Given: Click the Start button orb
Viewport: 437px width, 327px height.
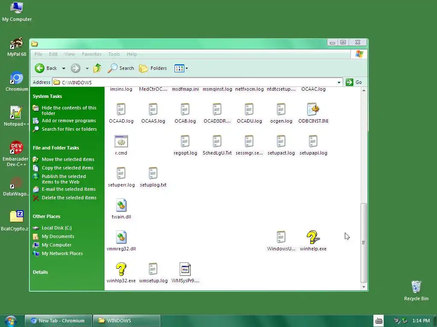Looking at the screenshot, I should click(x=11, y=321).
